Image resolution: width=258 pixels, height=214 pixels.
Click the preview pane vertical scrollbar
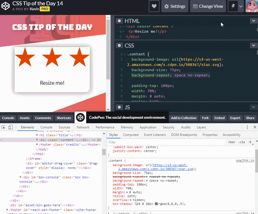108,50
